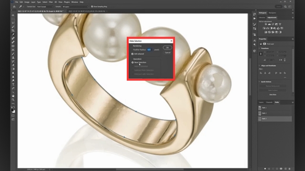
Task: Select the Clone Stamp tool
Action: coord(13,57)
